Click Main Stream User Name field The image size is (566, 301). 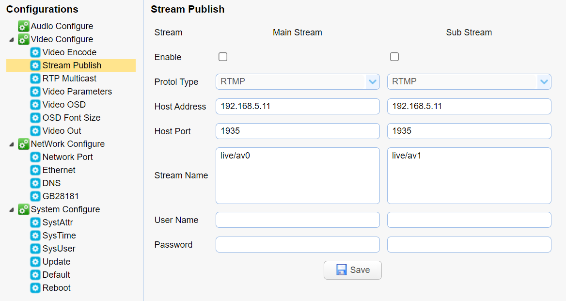(298, 220)
